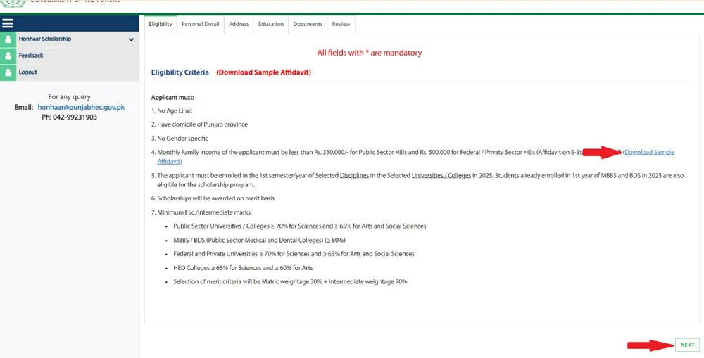The image size is (704, 358).
Task: Click the MBBS / BDS marks bullet
Action: point(260,240)
